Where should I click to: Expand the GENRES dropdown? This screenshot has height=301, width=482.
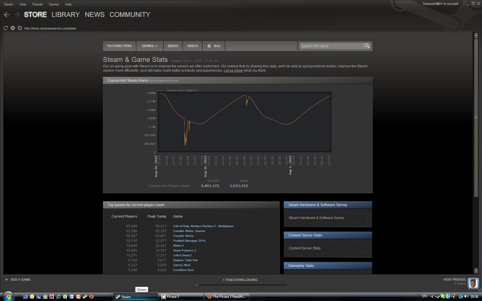(150, 46)
